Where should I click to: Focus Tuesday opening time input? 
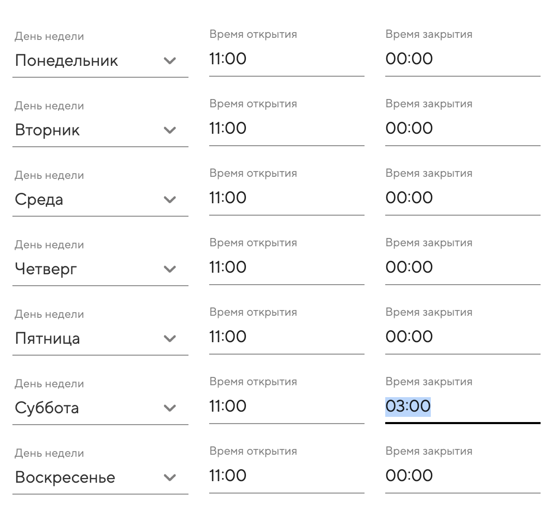click(286, 128)
